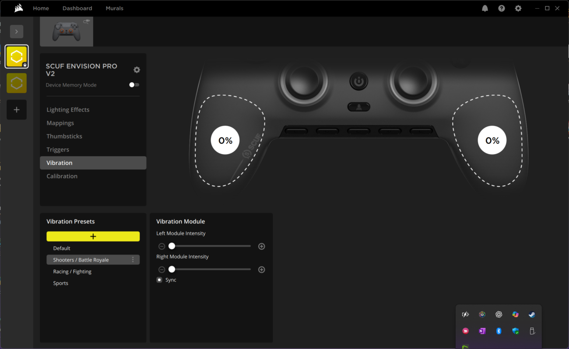Open the help question mark icon
The width and height of the screenshot is (569, 349).
502,8
